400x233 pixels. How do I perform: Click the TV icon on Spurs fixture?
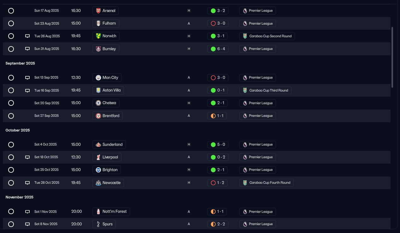(27, 224)
